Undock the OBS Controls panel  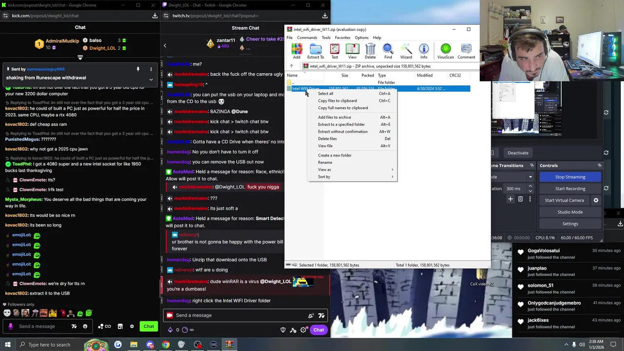pyautogui.click(x=600, y=165)
